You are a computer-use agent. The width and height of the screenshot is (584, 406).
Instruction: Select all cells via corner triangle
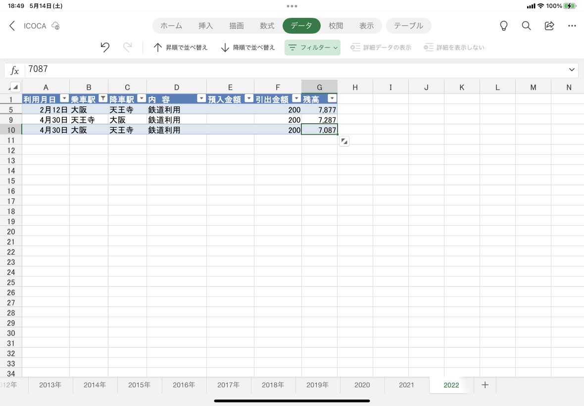[x=14, y=87]
